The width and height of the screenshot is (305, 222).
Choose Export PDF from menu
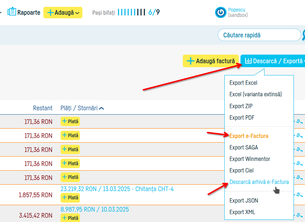click(242, 117)
